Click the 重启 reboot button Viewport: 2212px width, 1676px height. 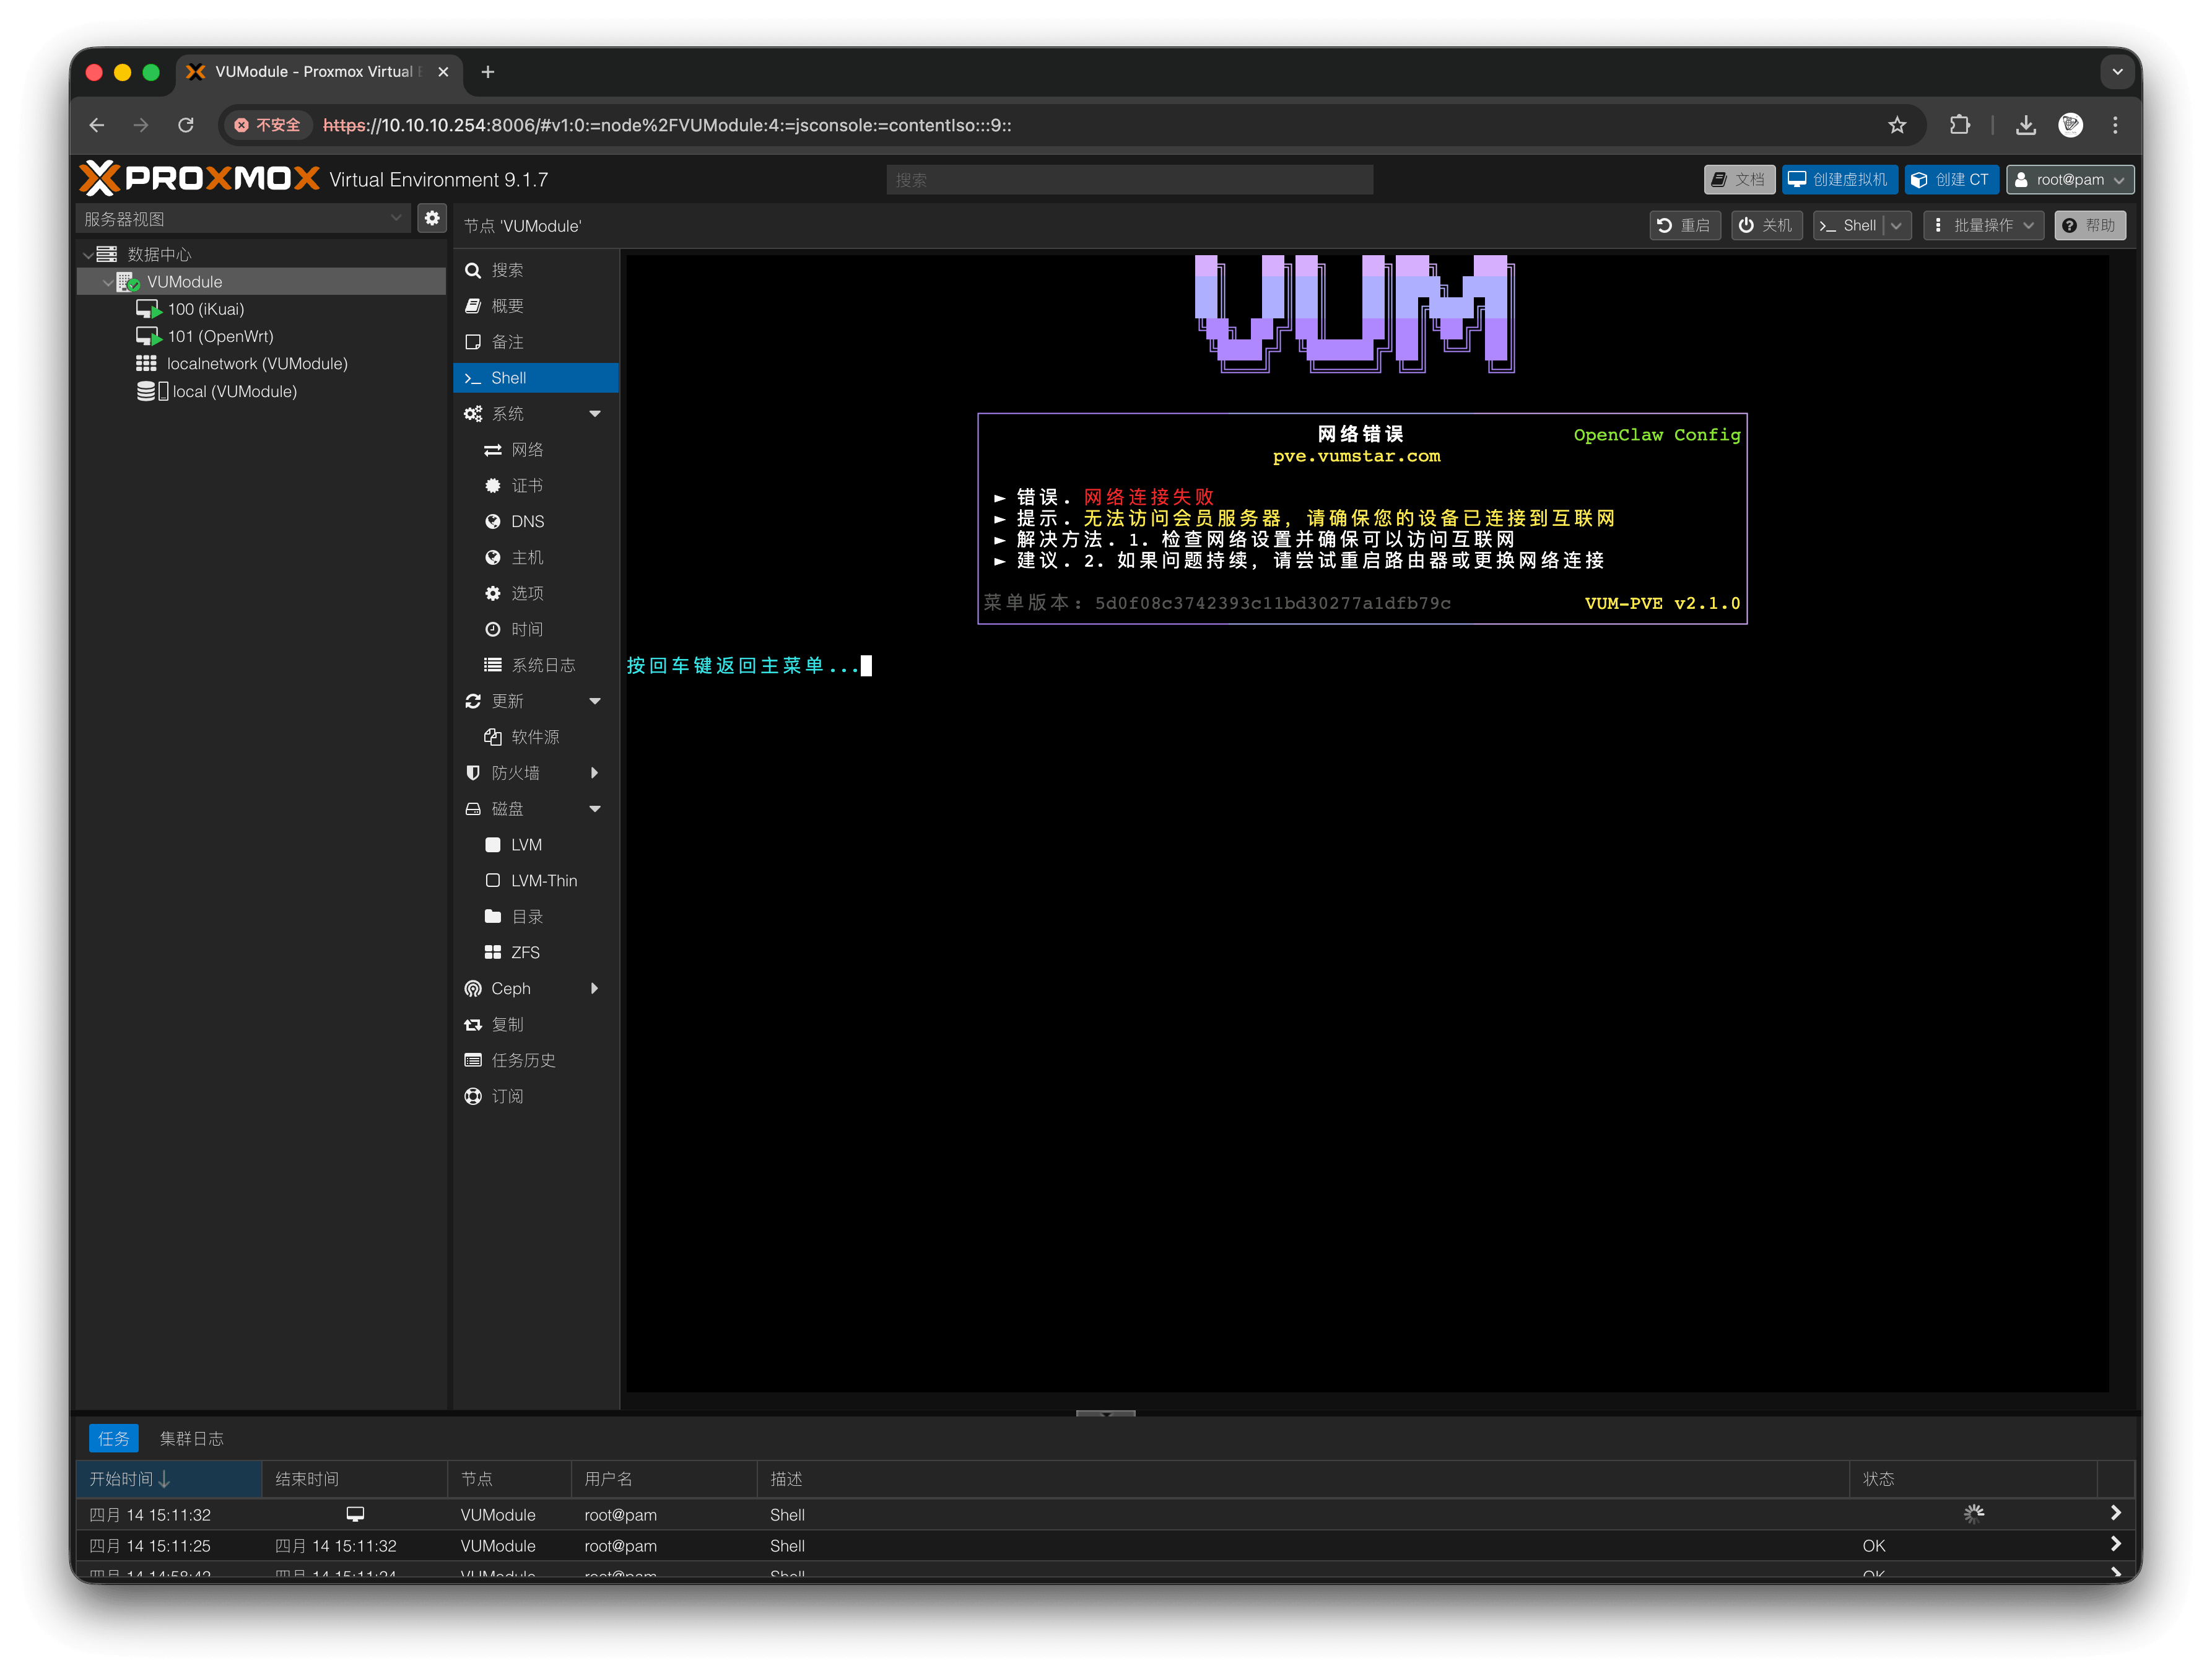1685,226
